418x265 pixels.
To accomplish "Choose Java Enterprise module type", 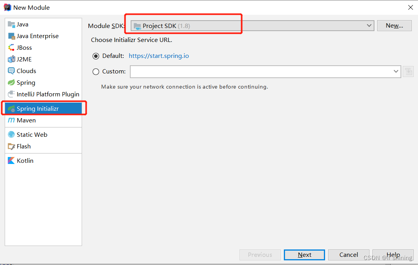I will [x=43, y=36].
